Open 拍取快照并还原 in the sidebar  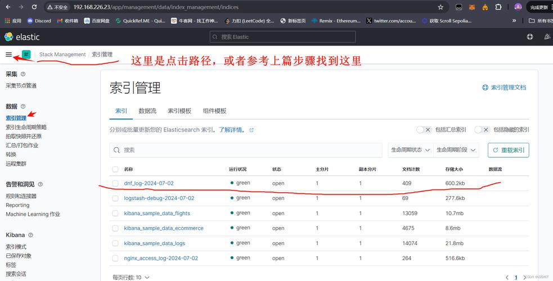(24, 136)
